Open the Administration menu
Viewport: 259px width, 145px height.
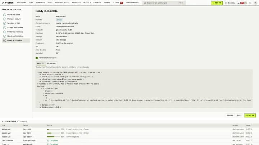[x=132, y=3]
